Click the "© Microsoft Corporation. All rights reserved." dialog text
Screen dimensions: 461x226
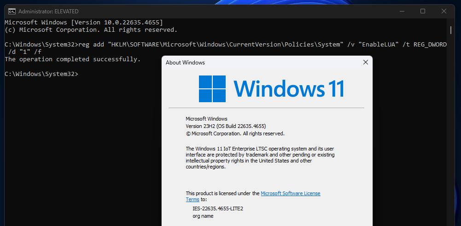click(x=235, y=133)
